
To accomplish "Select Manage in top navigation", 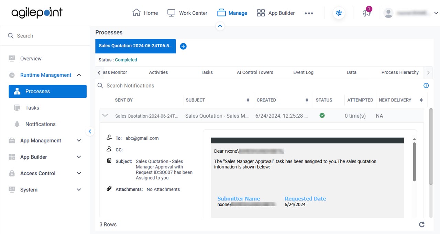I will (232, 13).
